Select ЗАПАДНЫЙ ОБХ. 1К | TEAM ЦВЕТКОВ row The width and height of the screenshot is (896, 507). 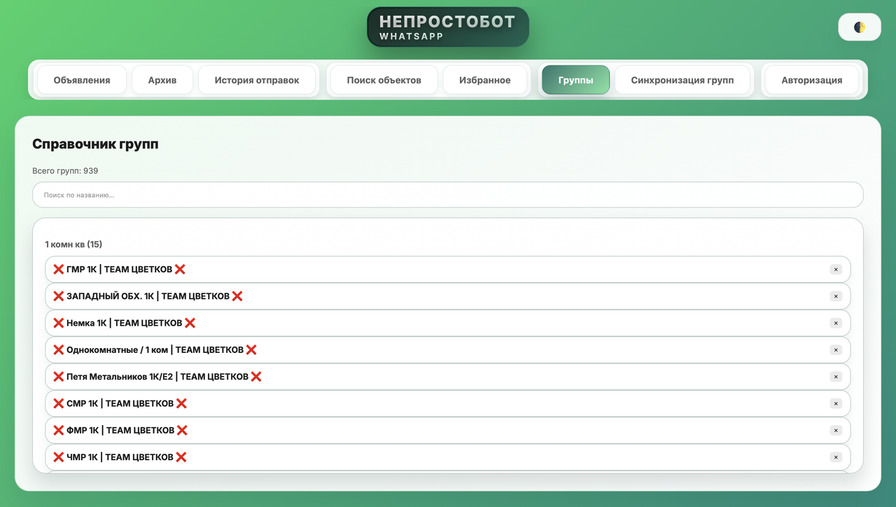coord(448,296)
